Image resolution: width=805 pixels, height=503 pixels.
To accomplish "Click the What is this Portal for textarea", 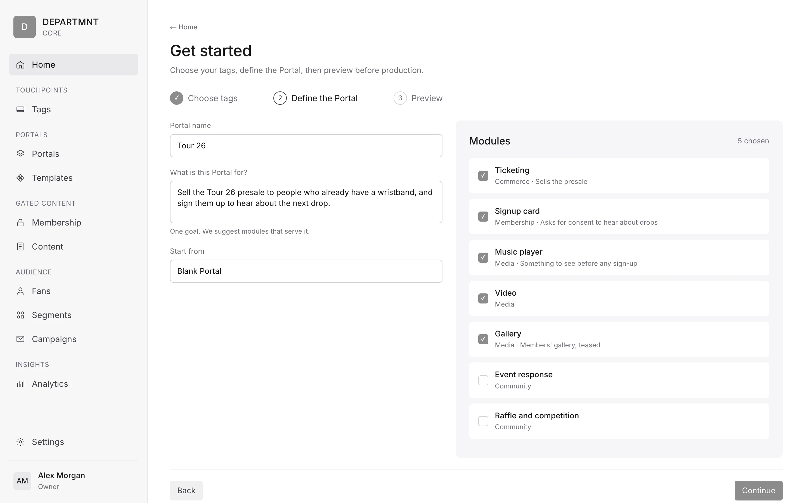I will point(306,202).
